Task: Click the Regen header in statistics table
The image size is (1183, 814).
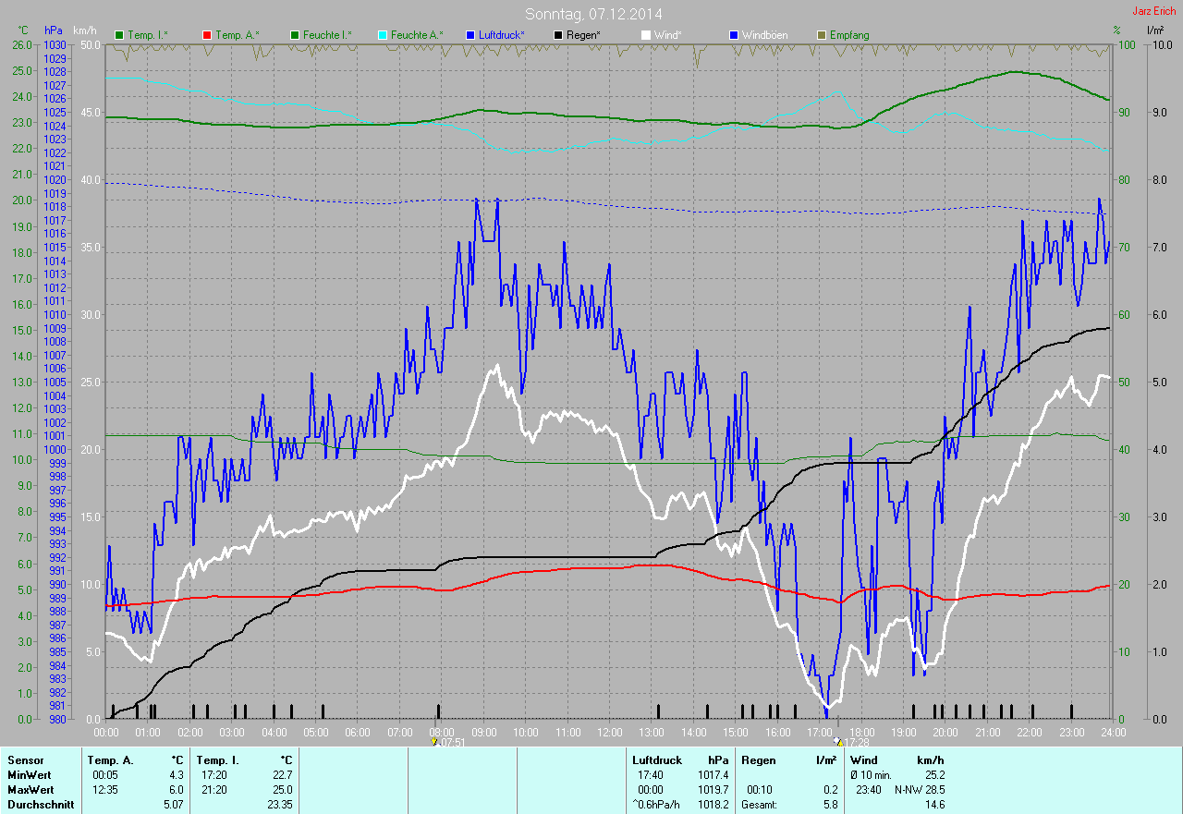Action: (x=758, y=760)
